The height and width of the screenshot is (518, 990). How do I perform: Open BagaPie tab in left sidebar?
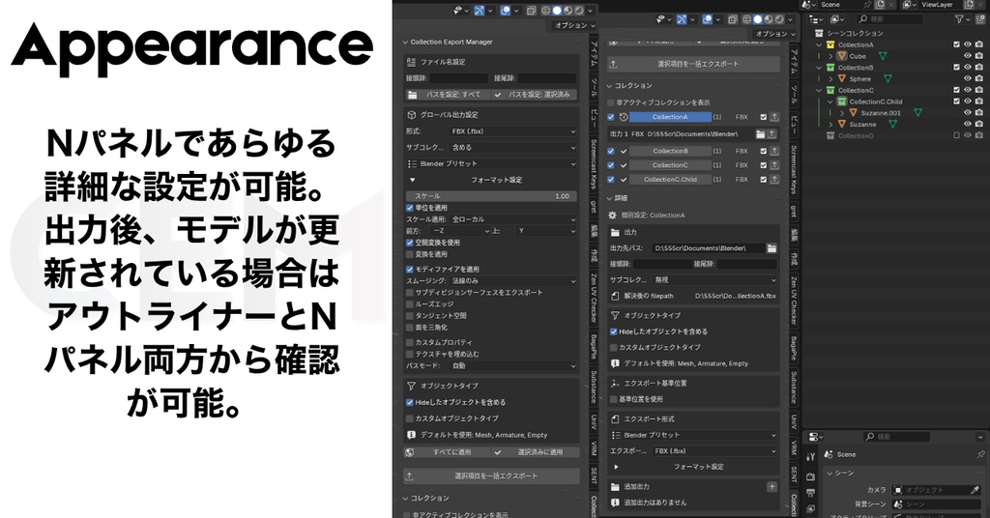pyautogui.click(x=594, y=348)
